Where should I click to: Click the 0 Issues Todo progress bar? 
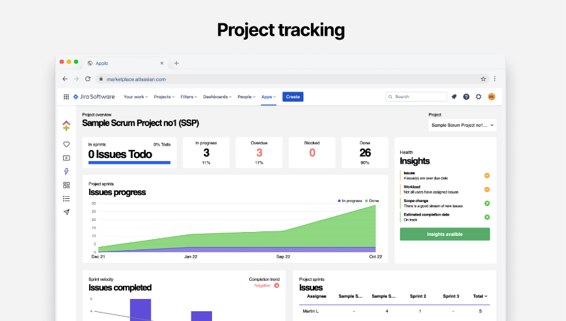coord(129,162)
